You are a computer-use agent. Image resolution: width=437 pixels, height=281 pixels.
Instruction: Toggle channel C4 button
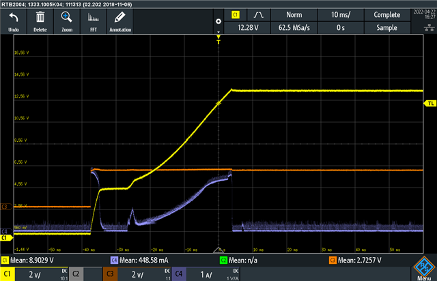point(179,274)
